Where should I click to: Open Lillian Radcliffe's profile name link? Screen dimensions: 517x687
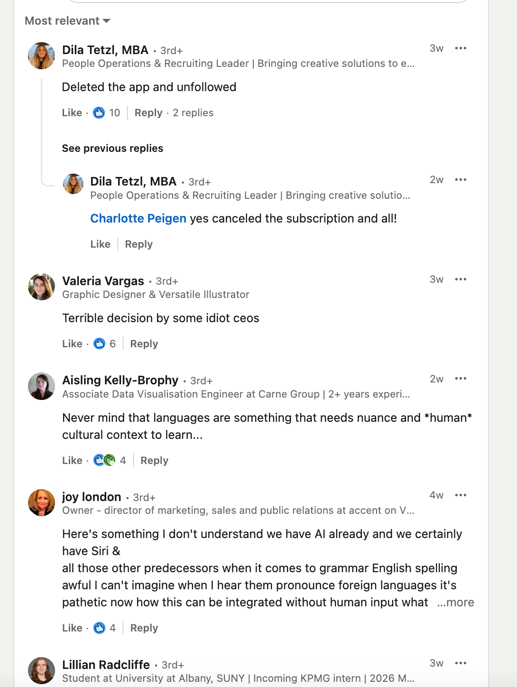[106, 665]
